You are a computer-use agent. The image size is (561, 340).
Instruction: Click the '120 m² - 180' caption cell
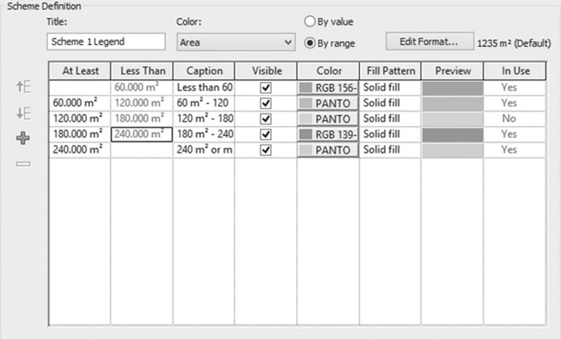[x=204, y=119]
